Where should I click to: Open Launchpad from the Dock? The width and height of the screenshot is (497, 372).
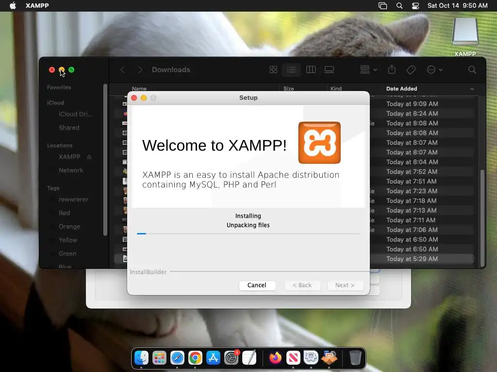(159, 358)
